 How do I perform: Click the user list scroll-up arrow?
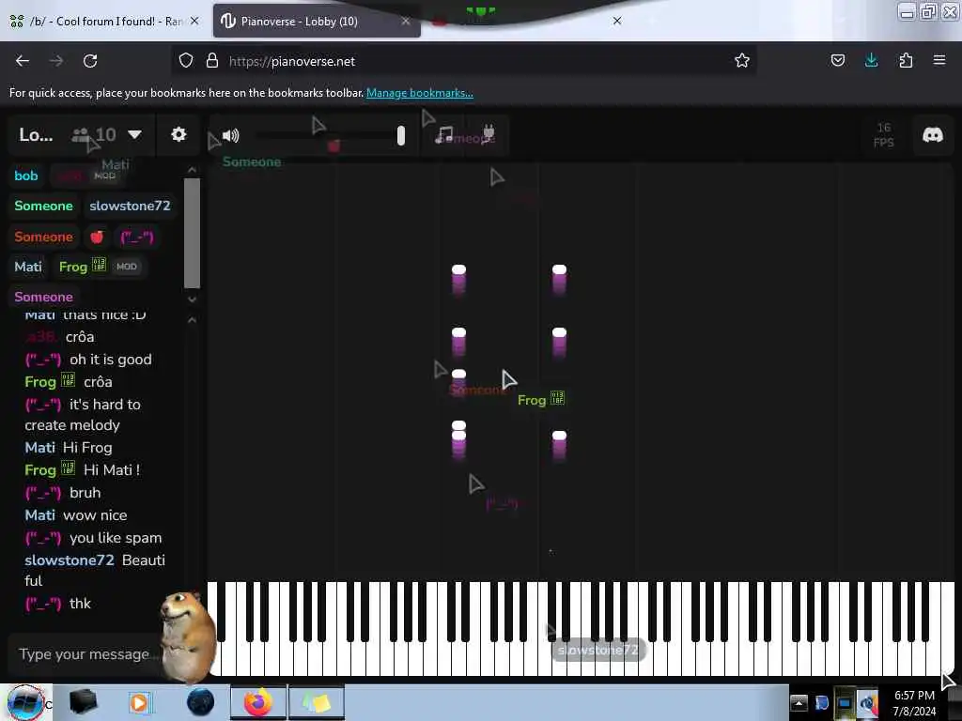[x=192, y=170]
